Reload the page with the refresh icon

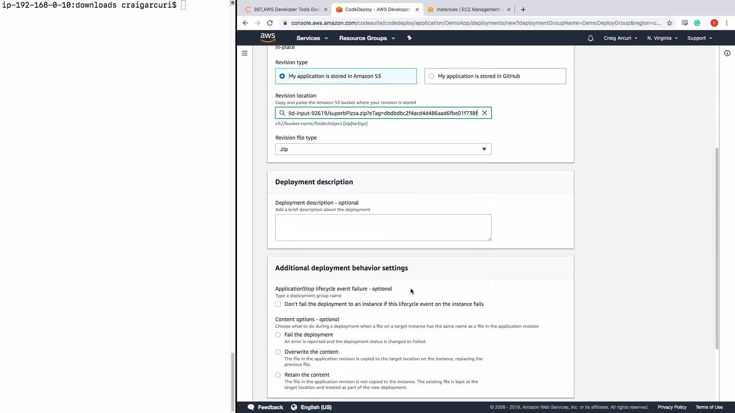coord(270,23)
